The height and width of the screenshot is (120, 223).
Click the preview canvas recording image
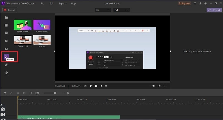112,48
